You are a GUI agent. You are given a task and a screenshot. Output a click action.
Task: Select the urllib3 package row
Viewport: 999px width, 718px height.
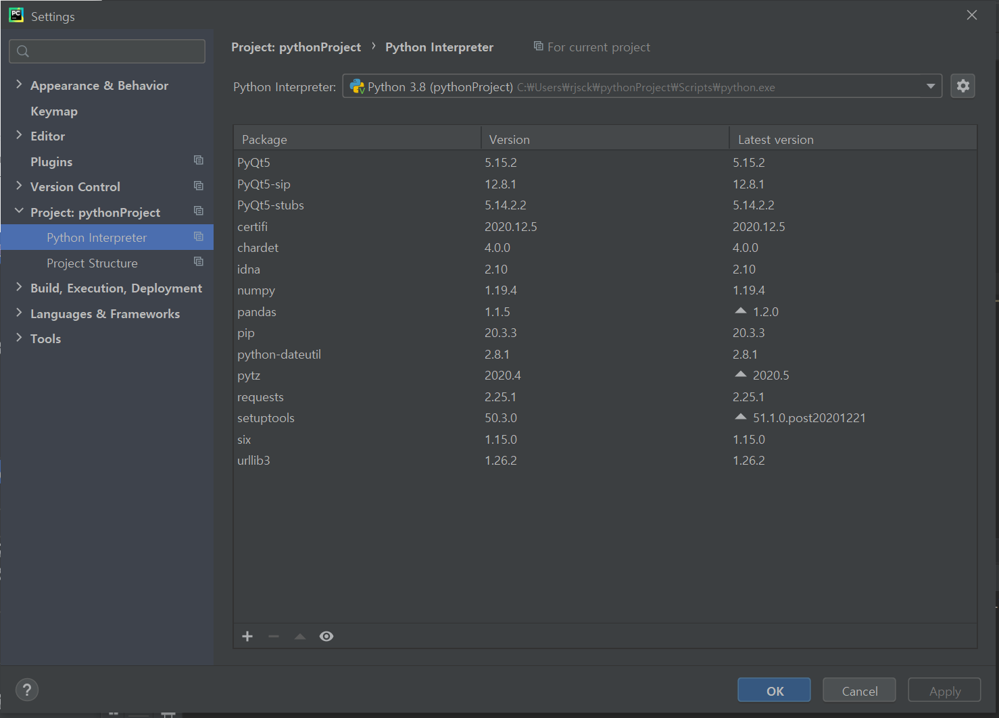pos(605,461)
